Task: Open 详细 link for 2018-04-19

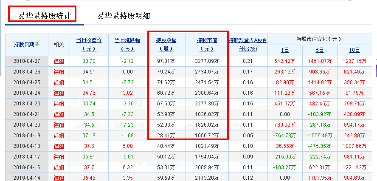Action: tap(59, 136)
